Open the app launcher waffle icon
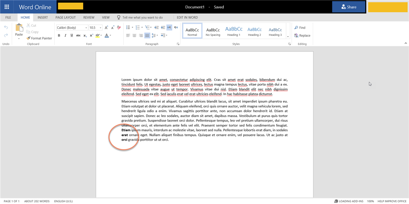Image resolution: width=409 pixels, height=204 pixels. click(7, 7)
